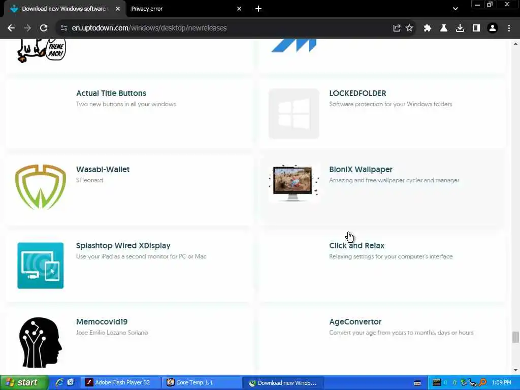This screenshot has width=520, height=390.
Task: Click 'Jose Emilio Lozano Soriano' author text
Action: [112, 333]
